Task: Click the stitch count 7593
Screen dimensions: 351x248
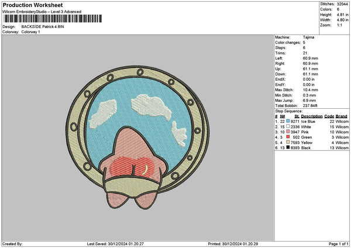Action: coord(295,142)
